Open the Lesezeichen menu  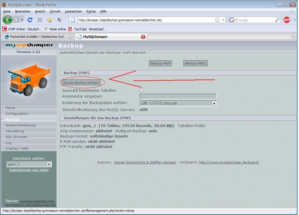73,11
